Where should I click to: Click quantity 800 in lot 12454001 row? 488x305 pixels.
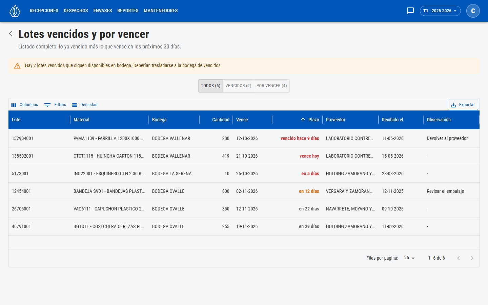click(x=226, y=191)
